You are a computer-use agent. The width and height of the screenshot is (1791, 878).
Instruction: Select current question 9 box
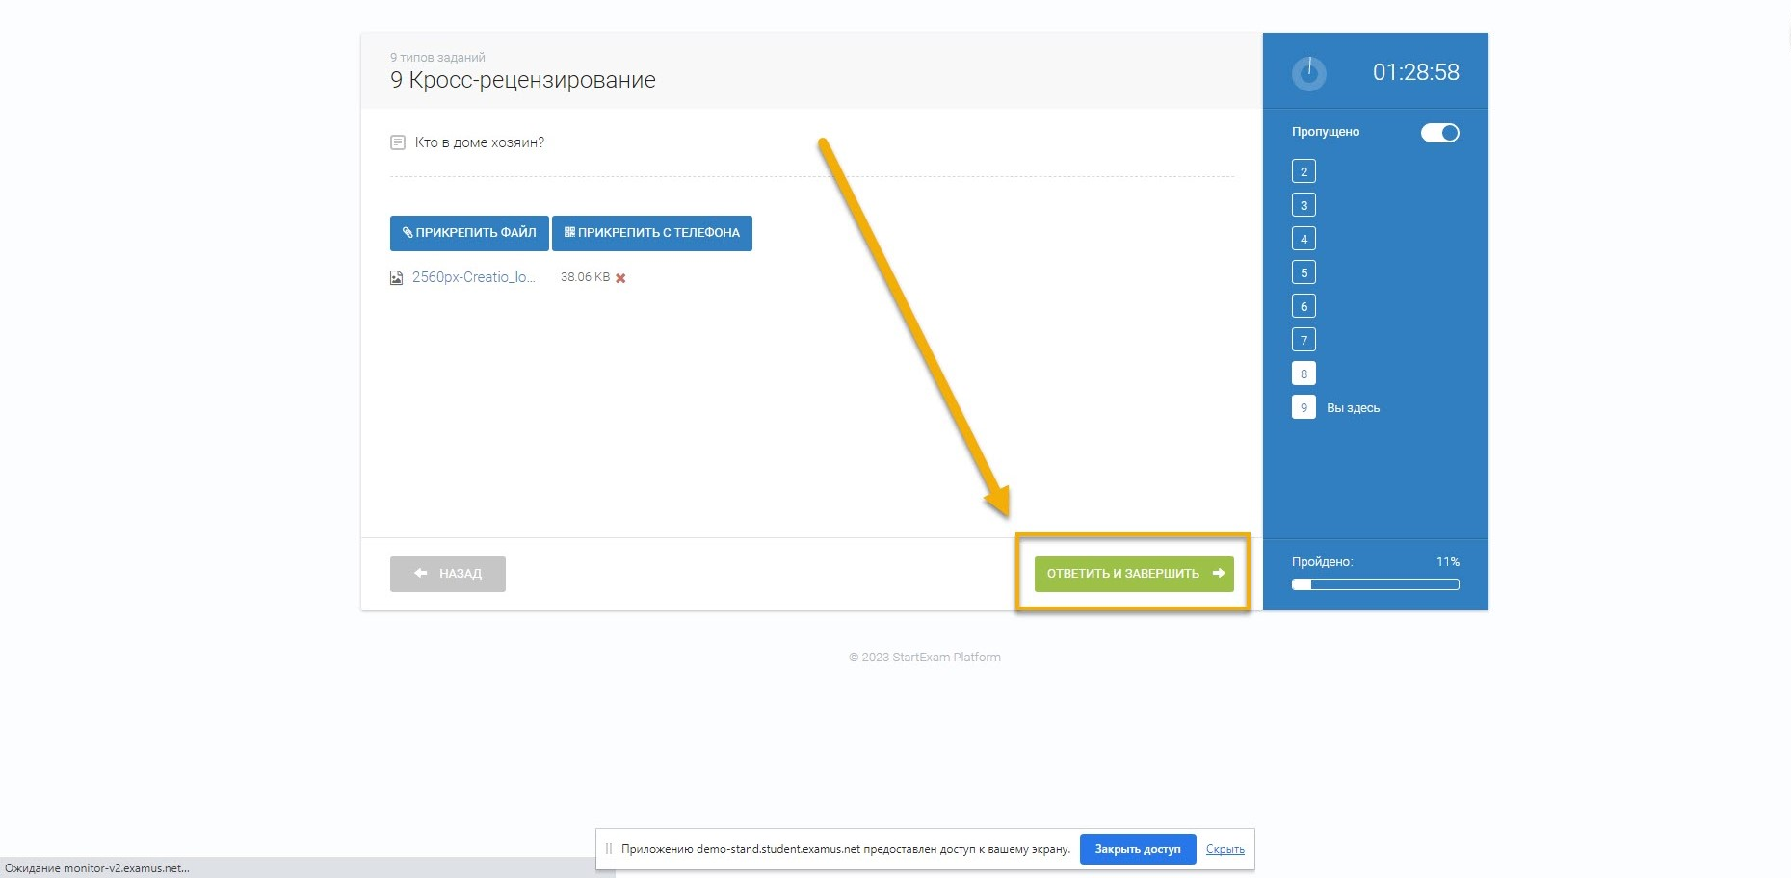coord(1304,407)
